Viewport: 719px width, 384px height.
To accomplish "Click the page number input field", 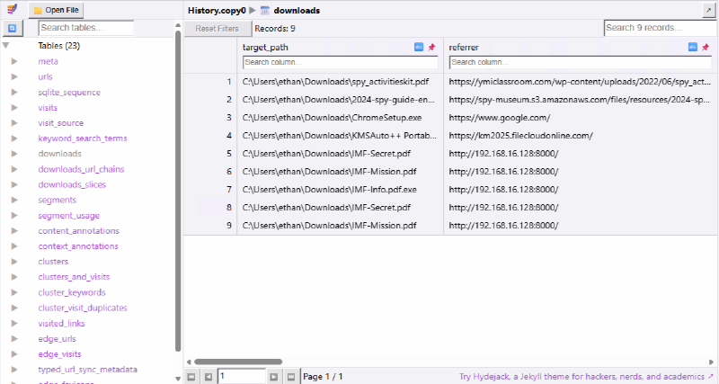I will click(241, 376).
